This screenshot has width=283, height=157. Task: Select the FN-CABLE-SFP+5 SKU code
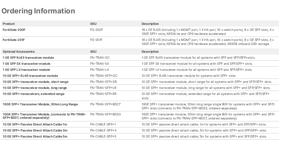click(103, 137)
